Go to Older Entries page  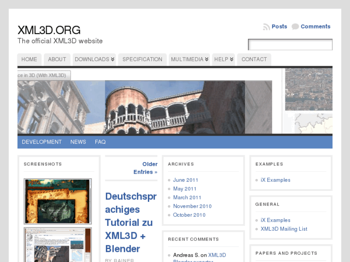click(145, 168)
